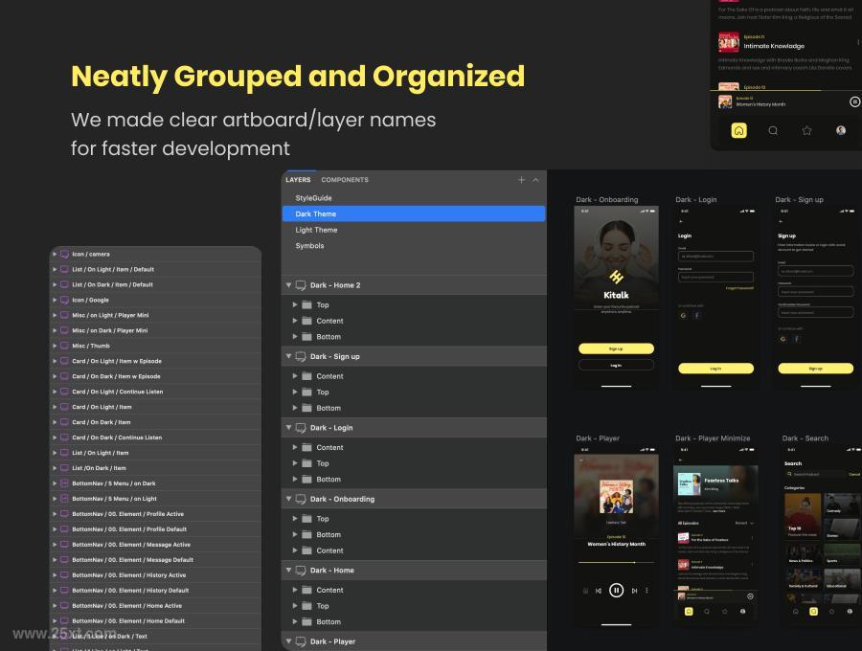Screen dimensions: 862x651
Task: Collapse the Dark - Player artboard group
Action: [288, 641]
